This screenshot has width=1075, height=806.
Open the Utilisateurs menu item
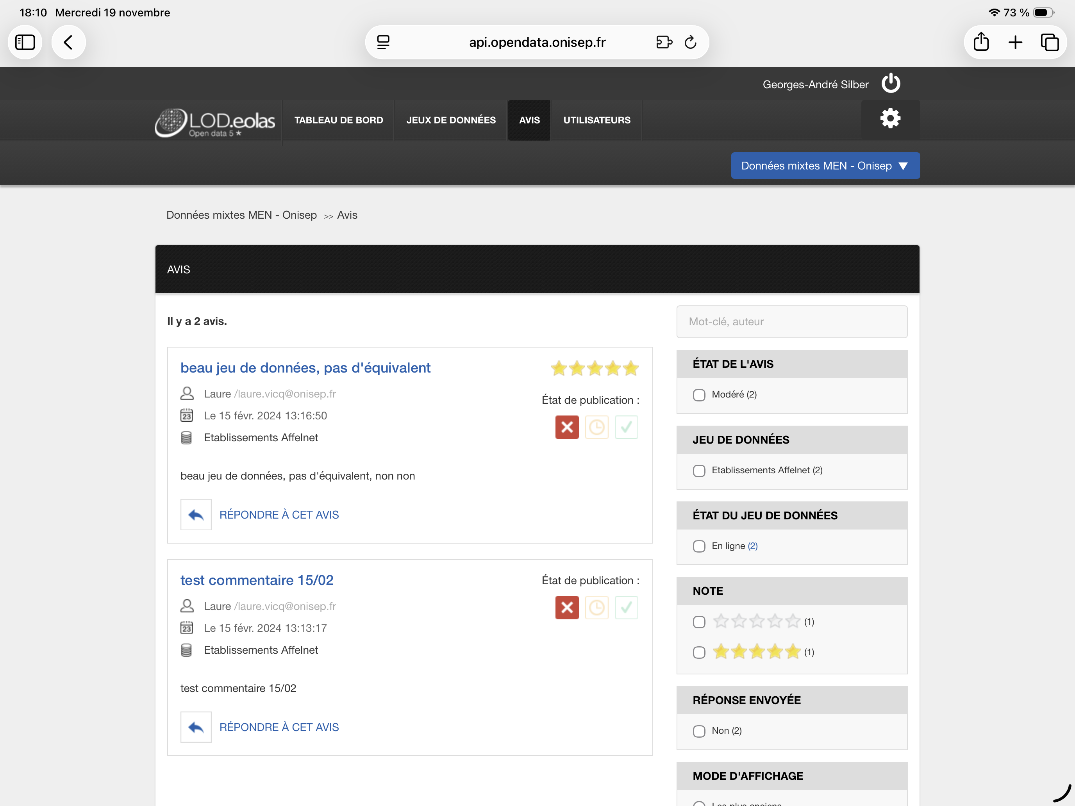coord(596,120)
